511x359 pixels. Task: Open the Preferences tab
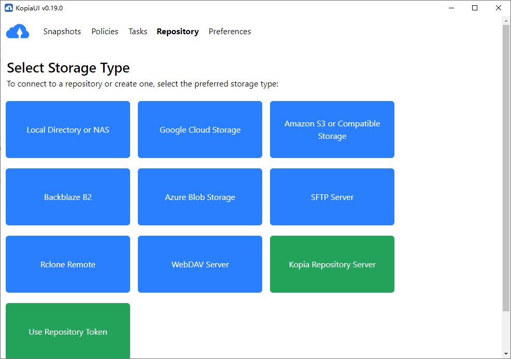coord(230,32)
